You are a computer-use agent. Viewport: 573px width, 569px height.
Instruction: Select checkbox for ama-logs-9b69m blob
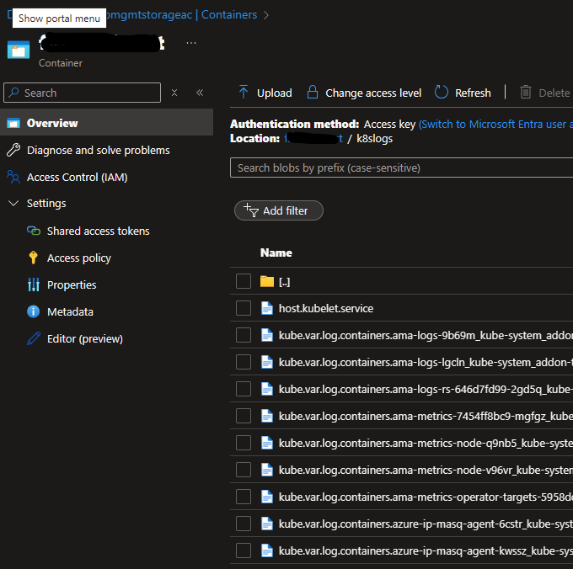point(244,335)
